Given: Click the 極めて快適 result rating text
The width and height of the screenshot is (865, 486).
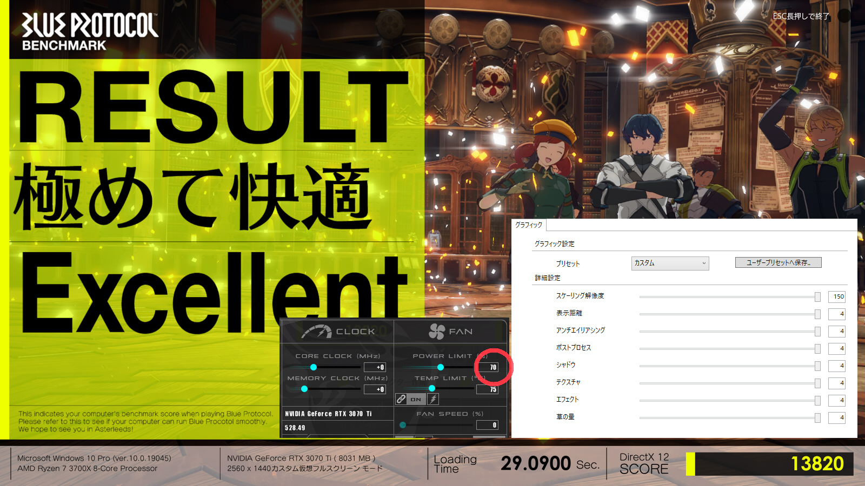Looking at the screenshot, I should [x=192, y=197].
